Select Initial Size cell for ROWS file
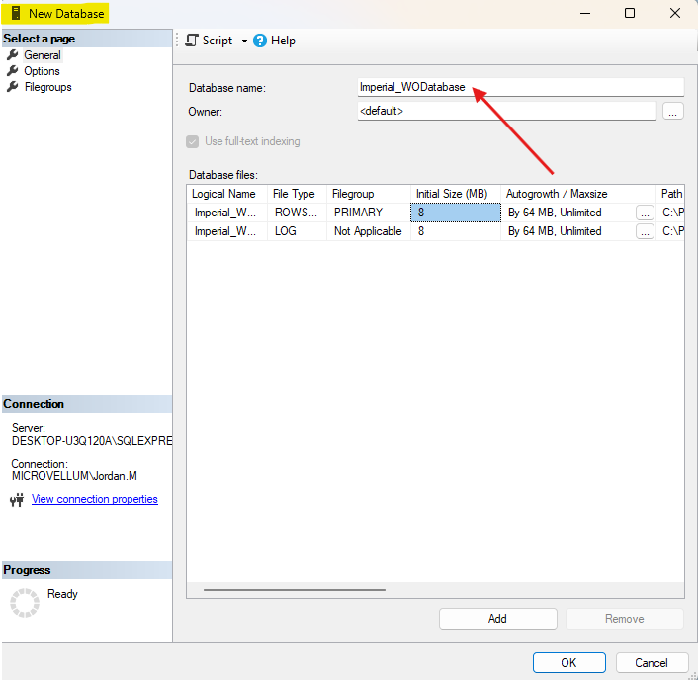 tap(456, 212)
